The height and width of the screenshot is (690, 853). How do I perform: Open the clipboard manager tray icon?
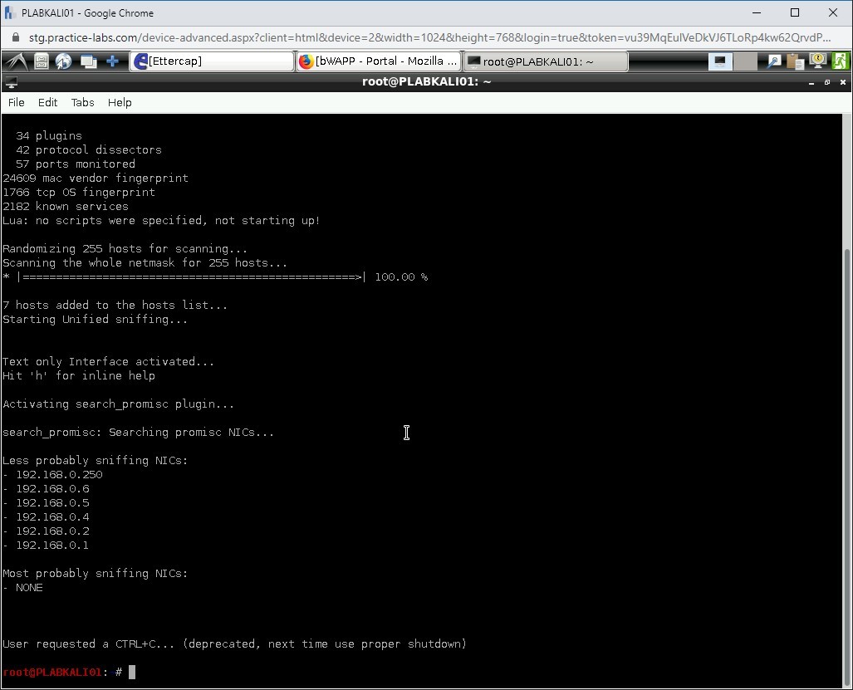click(796, 61)
